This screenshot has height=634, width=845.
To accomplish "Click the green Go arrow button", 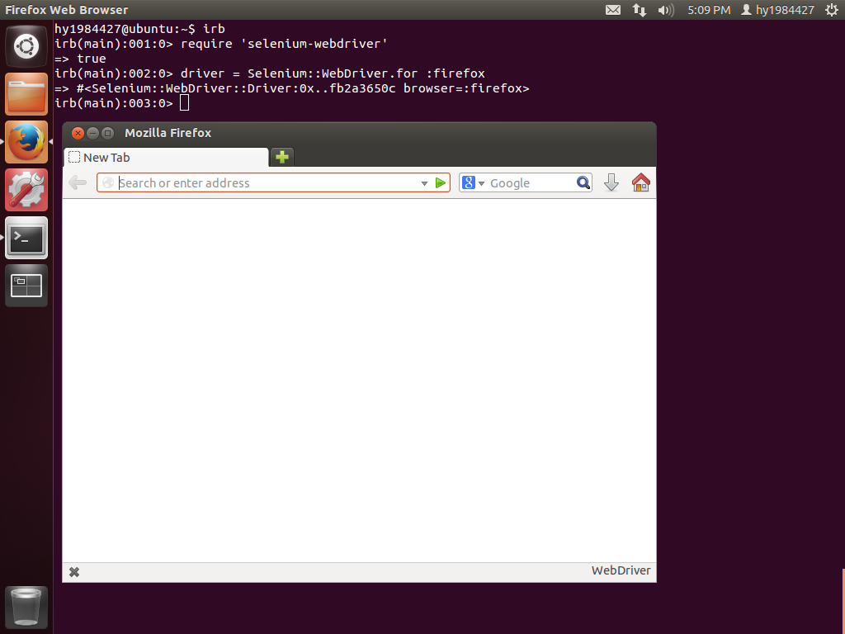I will click(x=441, y=182).
